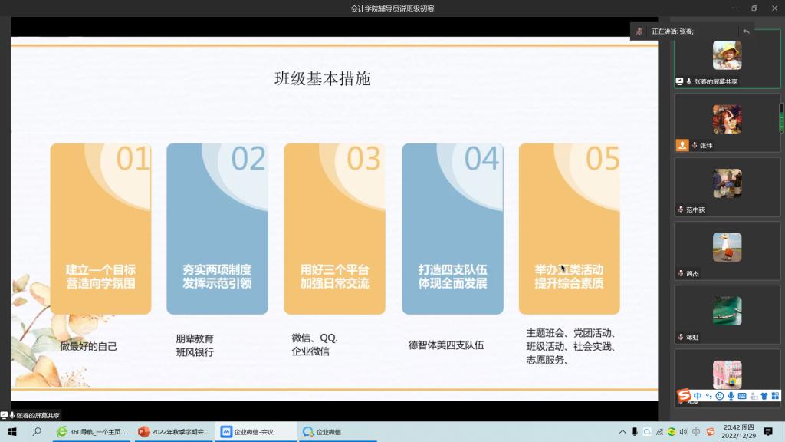
Task: Show hidden system tray icons
Action: tap(622, 432)
